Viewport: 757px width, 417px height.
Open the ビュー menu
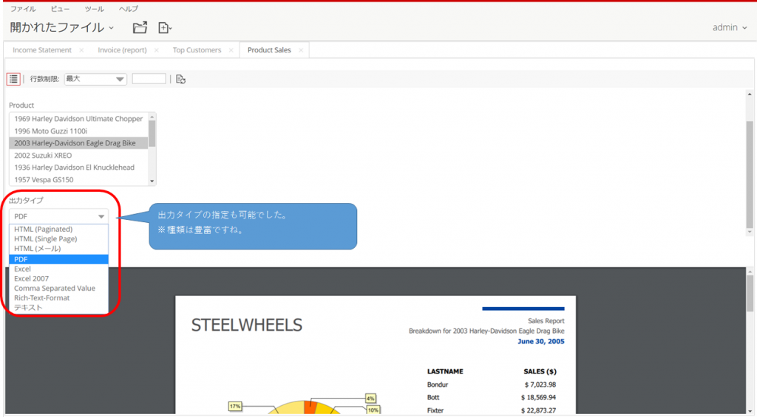pos(60,9)
